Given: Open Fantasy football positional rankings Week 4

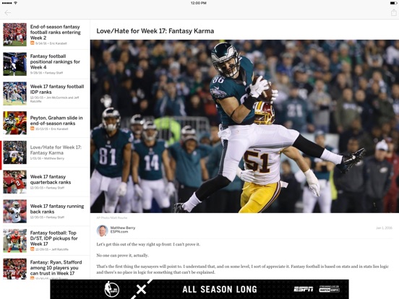Looking at the screenshot, I should pos(46,64).
